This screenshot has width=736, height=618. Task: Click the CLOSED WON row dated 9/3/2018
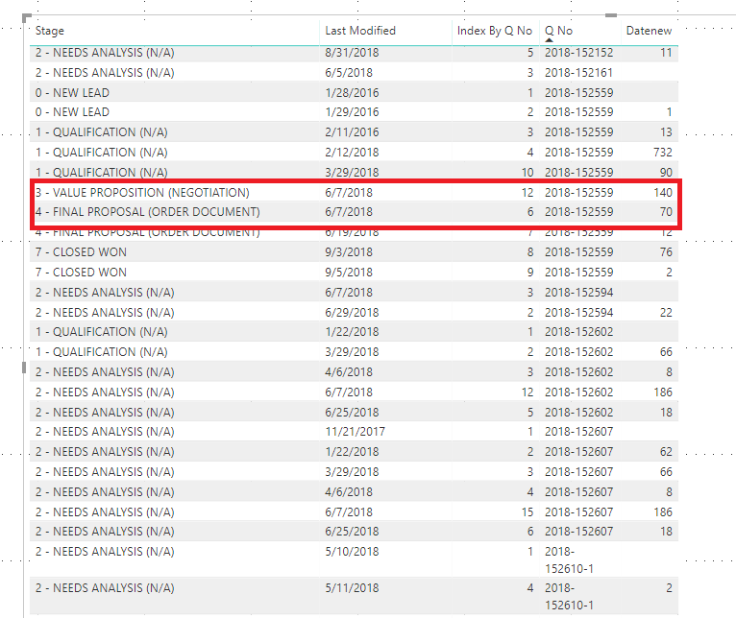(x=354, y=252)
